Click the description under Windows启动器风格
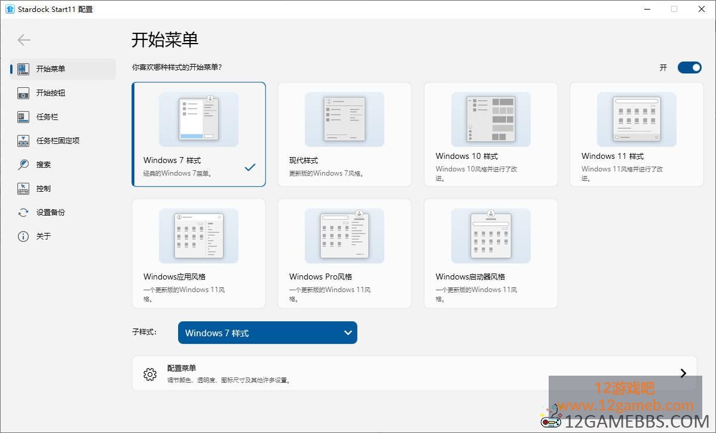The image size is (716, 433). (x=476, y=294)
